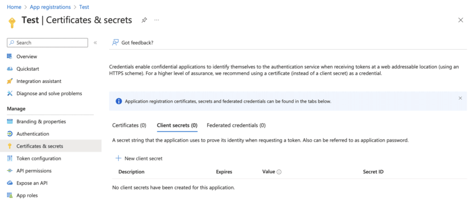The image size is (470, 200).
Task: Navigate to App registrations breadcrumb
Action: [x=50, y=7]
